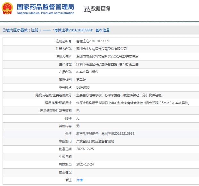Select product name 心率变异分析仪
This screenshot has width=199, height=186.
tap(87, 72)
